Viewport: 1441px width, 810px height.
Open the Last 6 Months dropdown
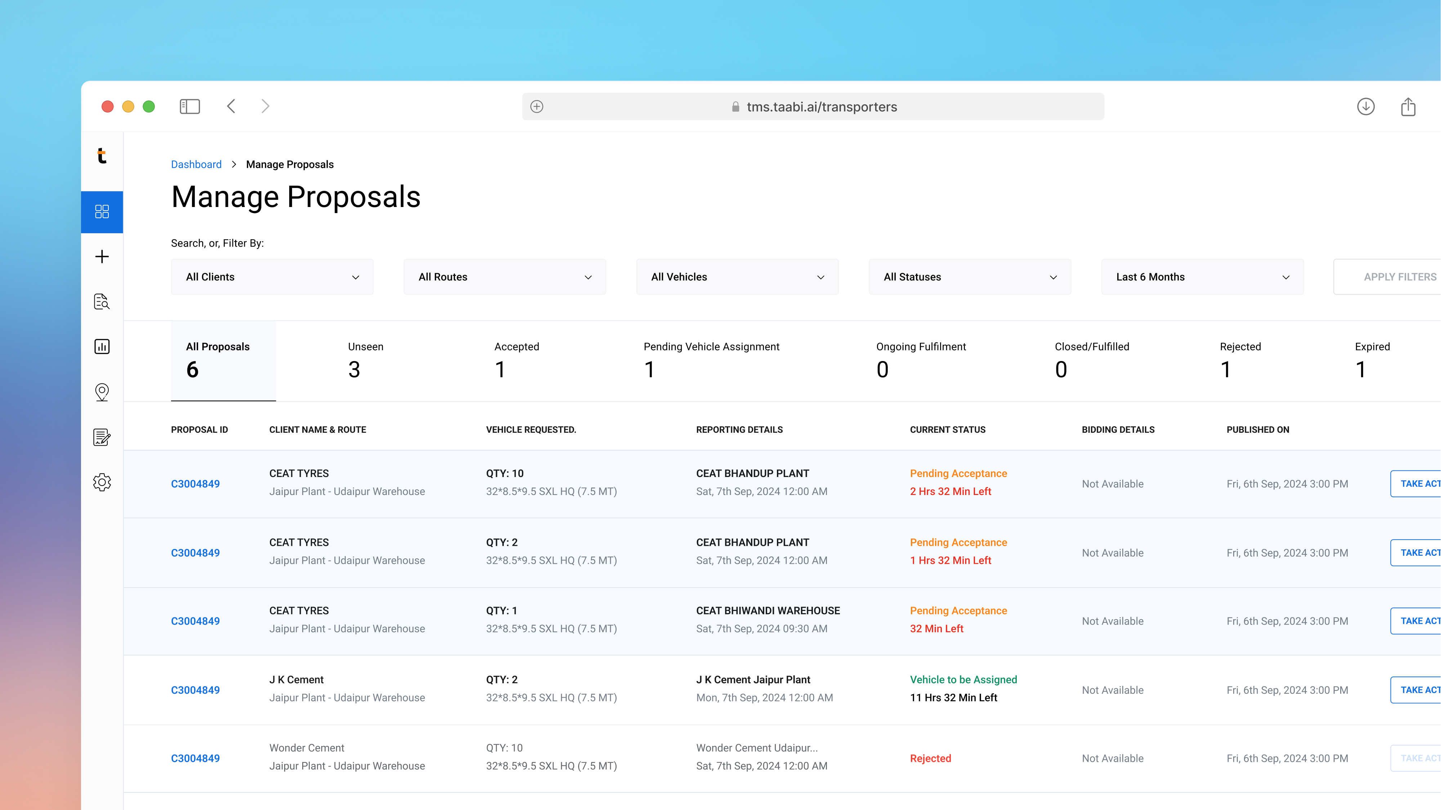1202,277
